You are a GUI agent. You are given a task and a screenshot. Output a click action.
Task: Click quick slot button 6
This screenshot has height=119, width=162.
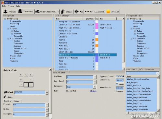(x=21, y=75)
